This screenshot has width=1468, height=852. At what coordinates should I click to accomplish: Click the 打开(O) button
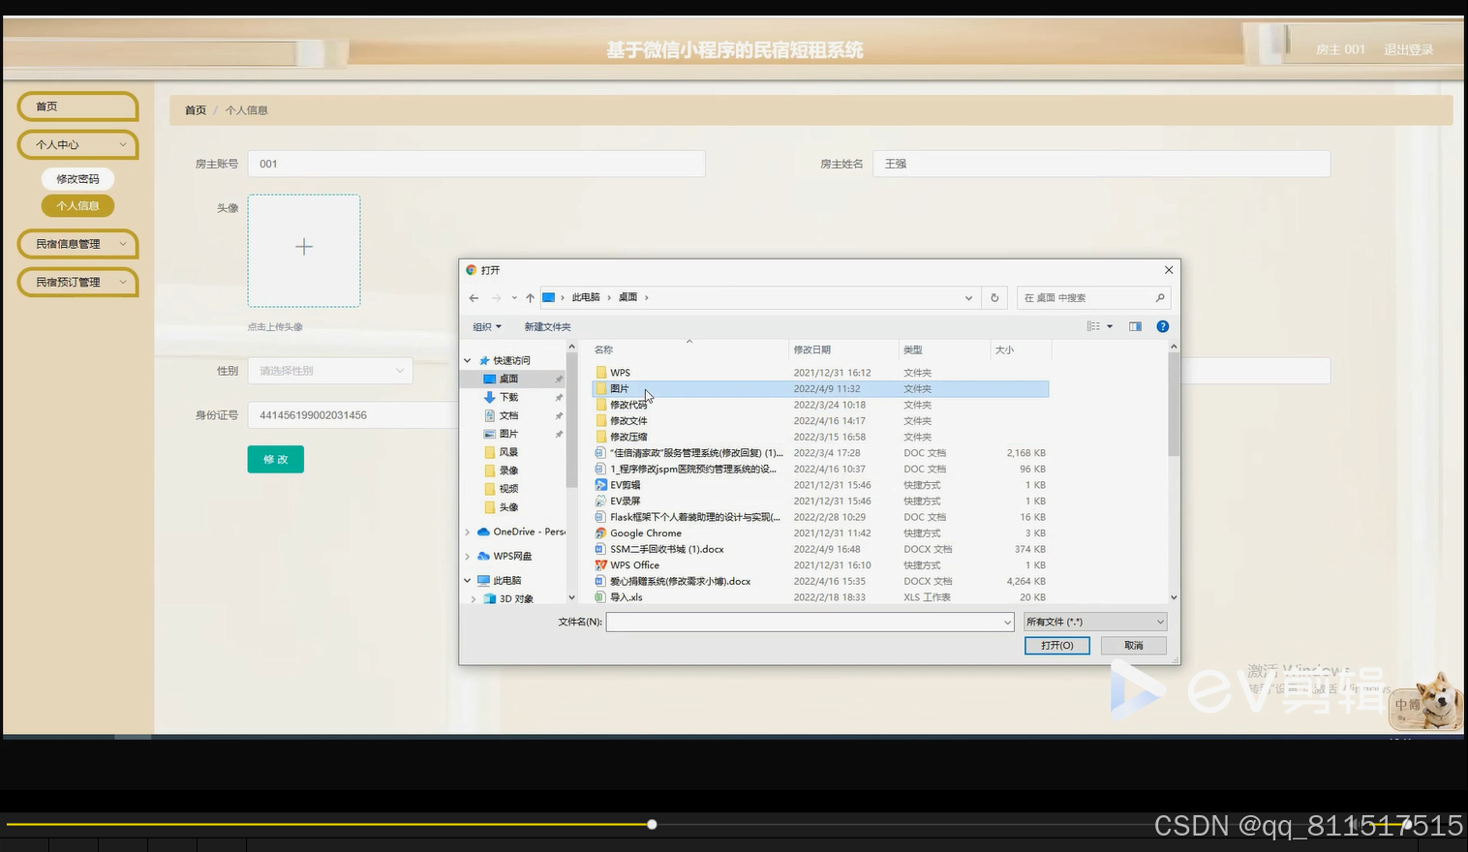[1057, 646]
